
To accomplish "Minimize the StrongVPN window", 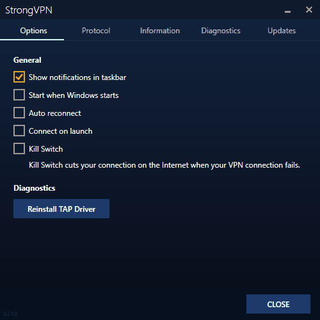I will [287, 12].
